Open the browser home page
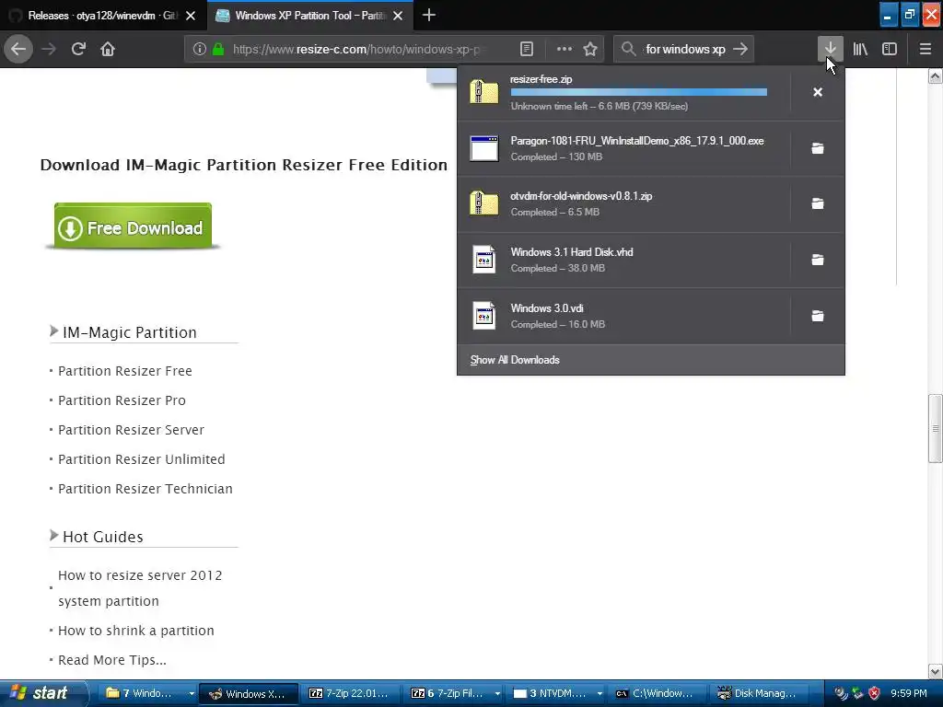The height and width of the screenshot is (707, 943). pos(108,49)
